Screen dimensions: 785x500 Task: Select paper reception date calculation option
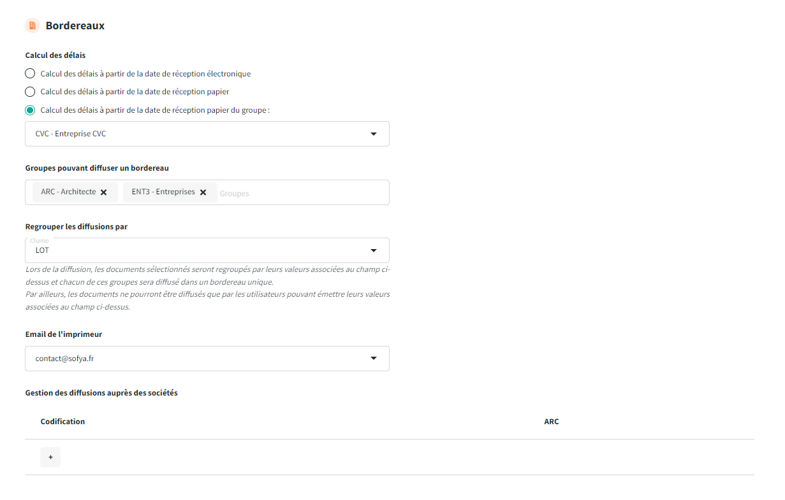click(x=30, y=92)
